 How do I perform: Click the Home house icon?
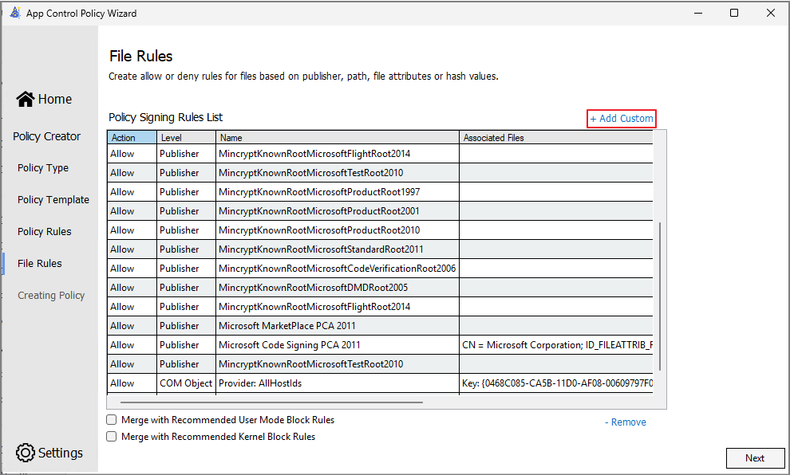point(25,99)
